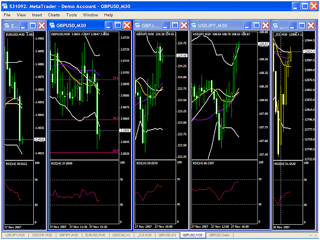Click the chart icon in GBPJPY window title

click(x=138, y=25)
